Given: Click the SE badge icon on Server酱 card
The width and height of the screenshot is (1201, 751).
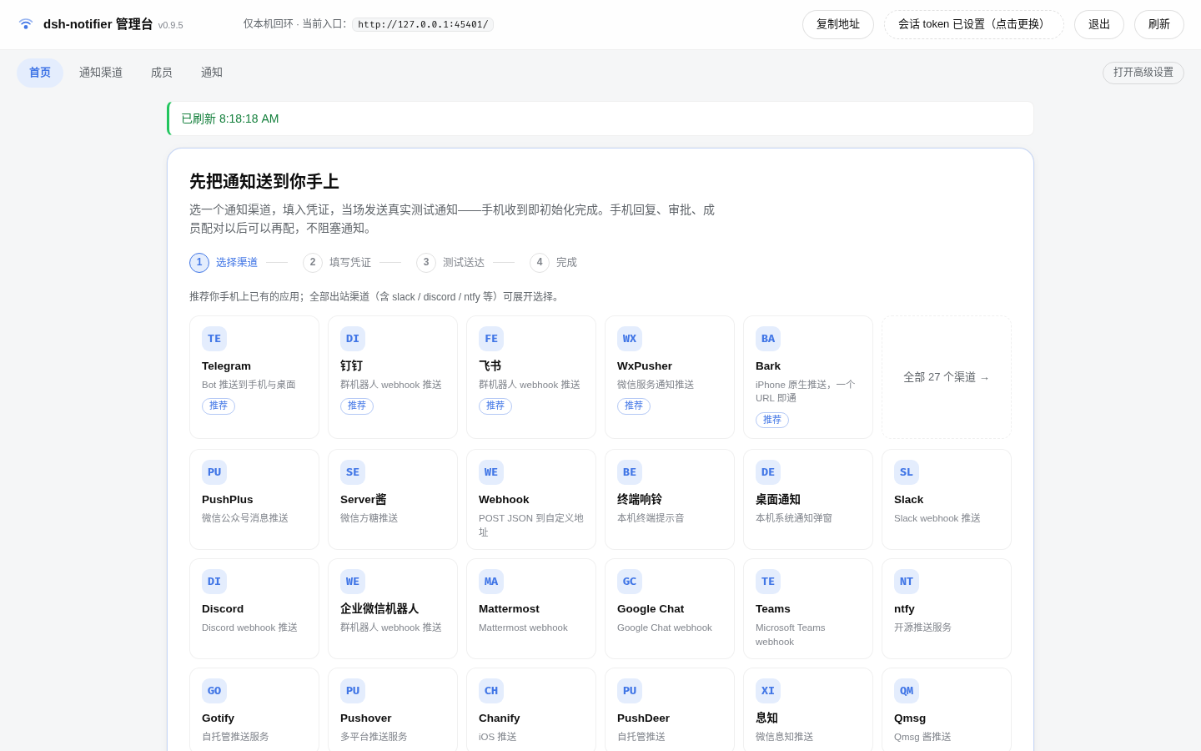Looking at the screenshot, I should pos(353,472).
